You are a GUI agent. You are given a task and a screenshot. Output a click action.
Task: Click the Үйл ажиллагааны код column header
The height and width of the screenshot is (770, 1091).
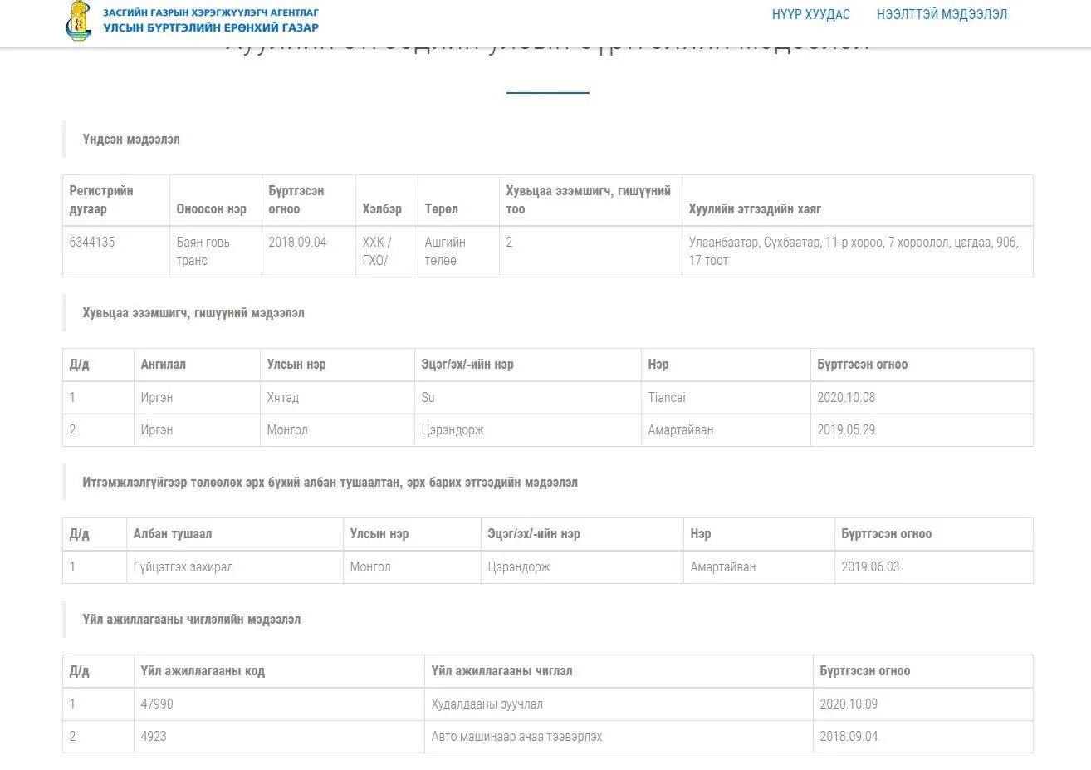point(279,671)
